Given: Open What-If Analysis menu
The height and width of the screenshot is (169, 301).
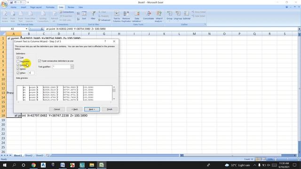Looking at the screenshot, I should click(159, 16).
